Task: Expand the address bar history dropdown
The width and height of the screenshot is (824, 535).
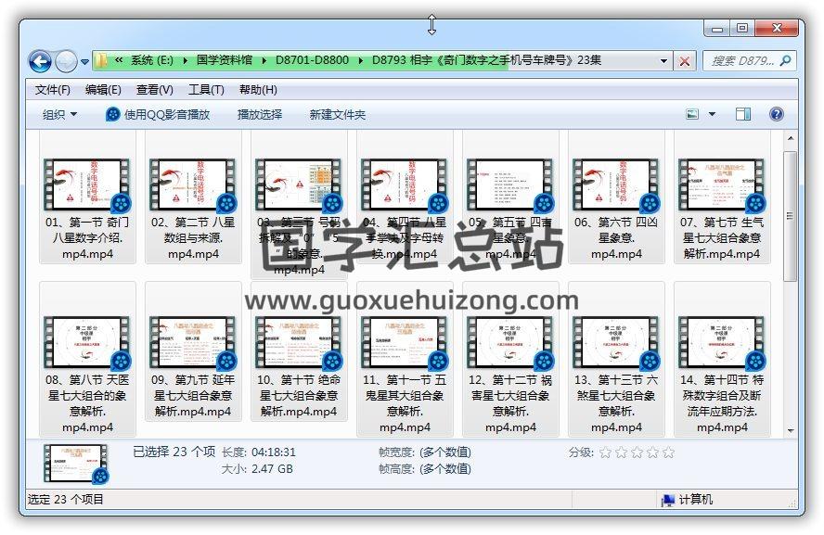Action: pos(663,61)
